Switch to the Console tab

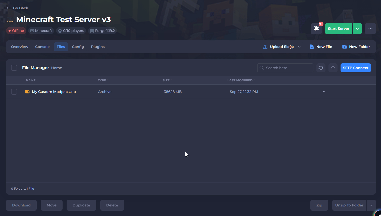pos(42,47)
